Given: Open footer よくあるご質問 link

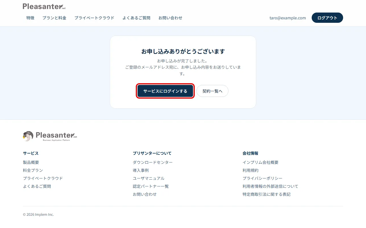Looking at the screenshot, I should [x=37, y=186].
